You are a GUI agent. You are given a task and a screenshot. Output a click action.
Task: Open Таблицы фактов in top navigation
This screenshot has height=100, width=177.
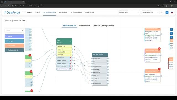point(50,12)
